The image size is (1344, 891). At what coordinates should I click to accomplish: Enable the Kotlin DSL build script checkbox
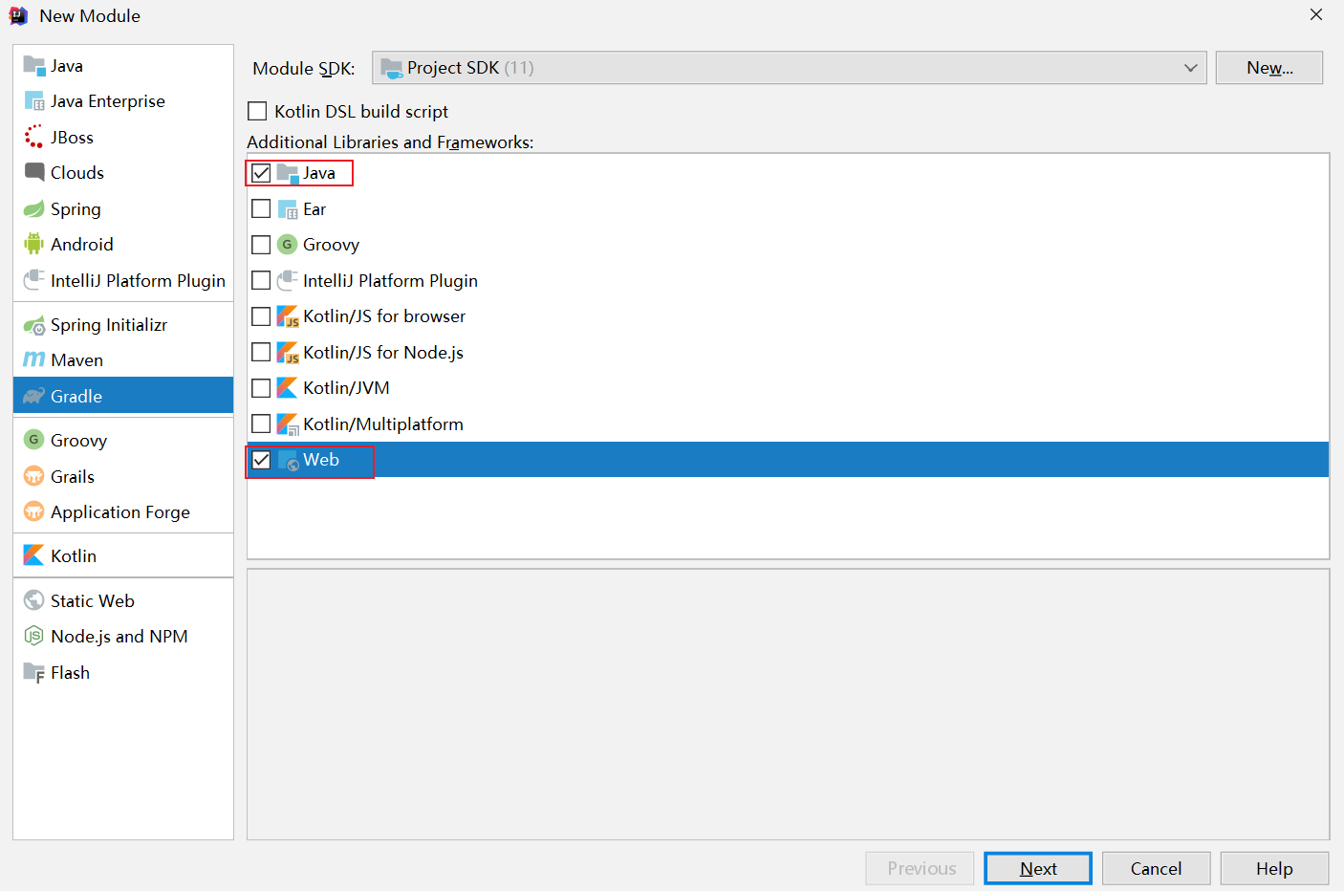pos(257,111)
